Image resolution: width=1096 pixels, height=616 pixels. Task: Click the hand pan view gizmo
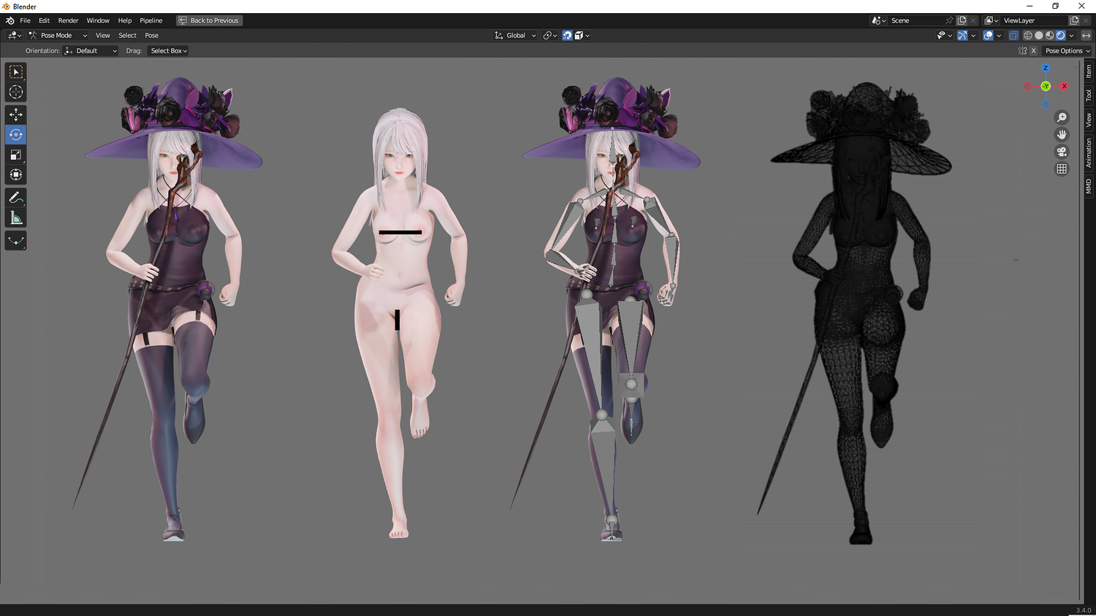[x=1062, y=134]
